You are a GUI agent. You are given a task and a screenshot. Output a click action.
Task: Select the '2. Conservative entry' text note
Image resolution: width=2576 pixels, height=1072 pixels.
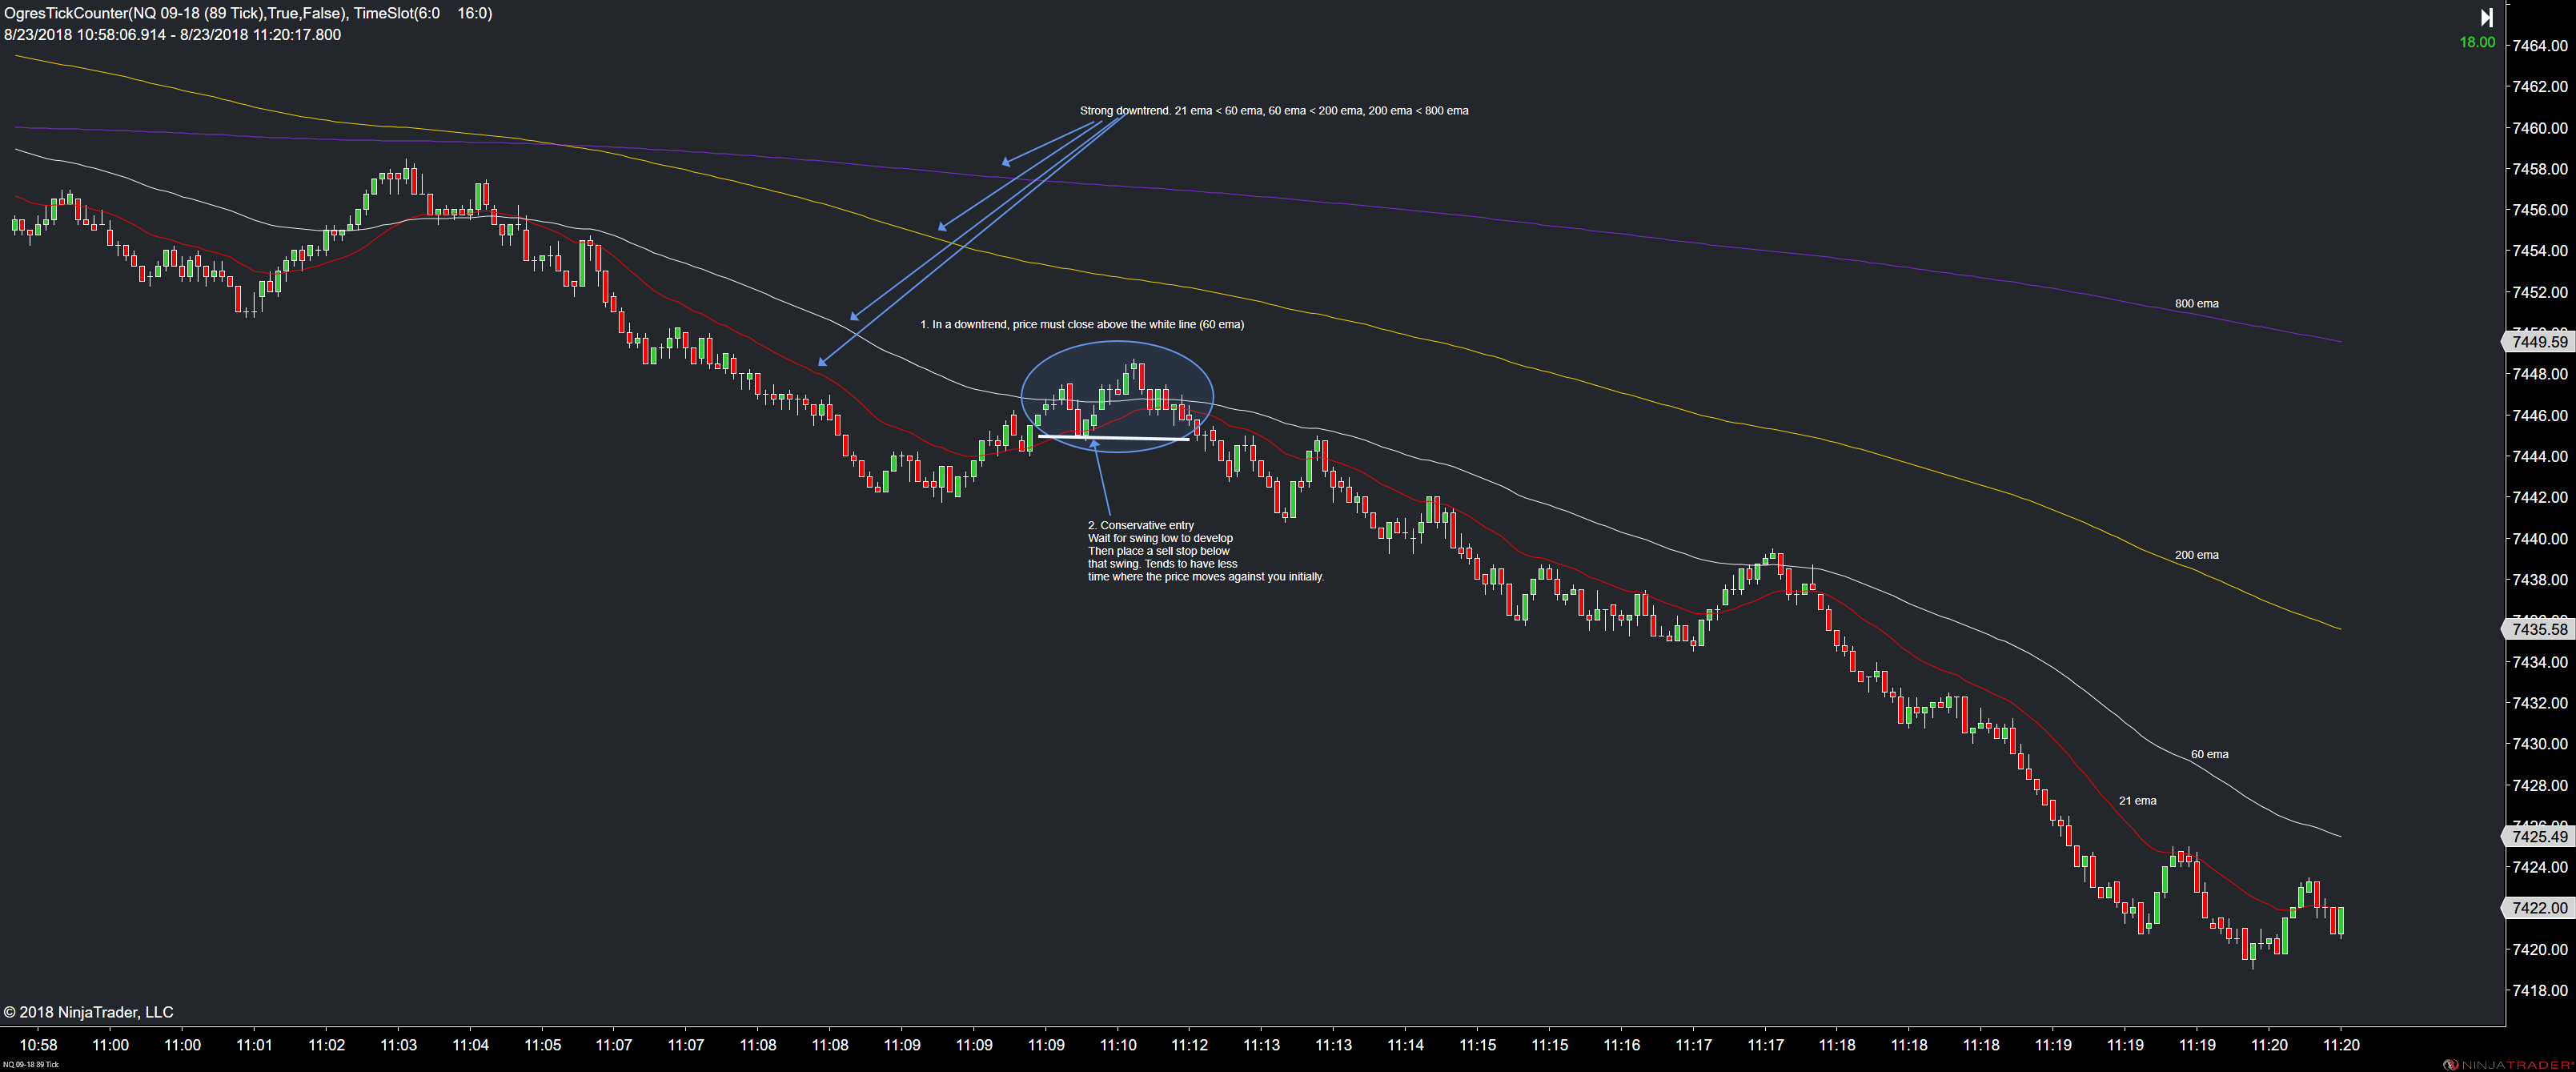[x=1205, y=551]
